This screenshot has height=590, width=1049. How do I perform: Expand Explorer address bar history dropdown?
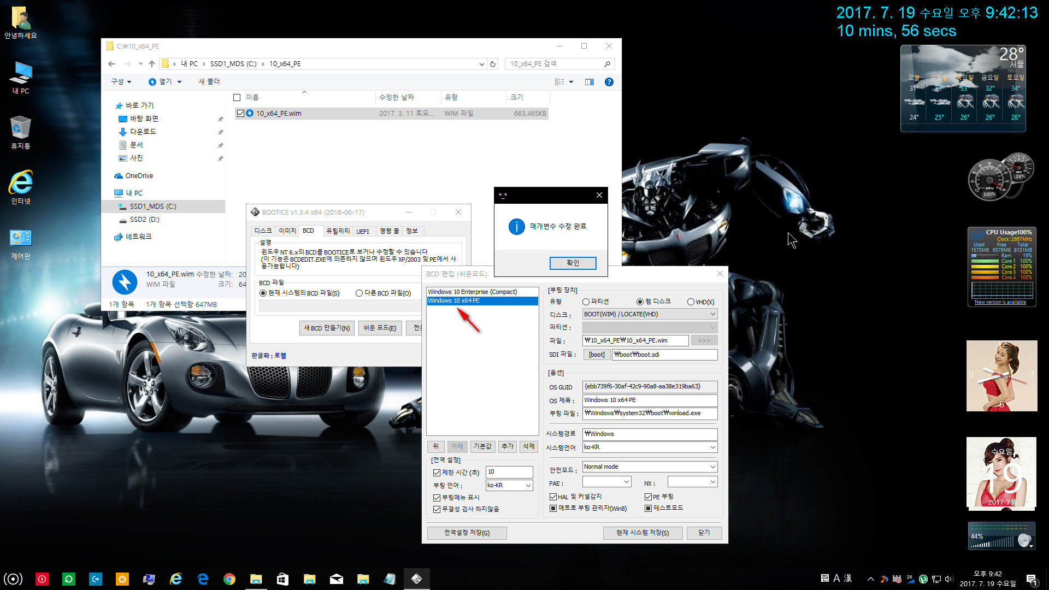point(481,64)
